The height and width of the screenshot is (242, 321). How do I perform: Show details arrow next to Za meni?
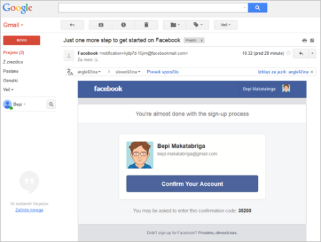[x=96, y=60]
